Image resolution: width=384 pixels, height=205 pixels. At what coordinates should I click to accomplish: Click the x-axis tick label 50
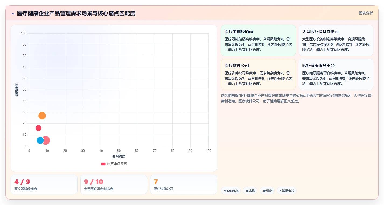[x=119, y=151]
